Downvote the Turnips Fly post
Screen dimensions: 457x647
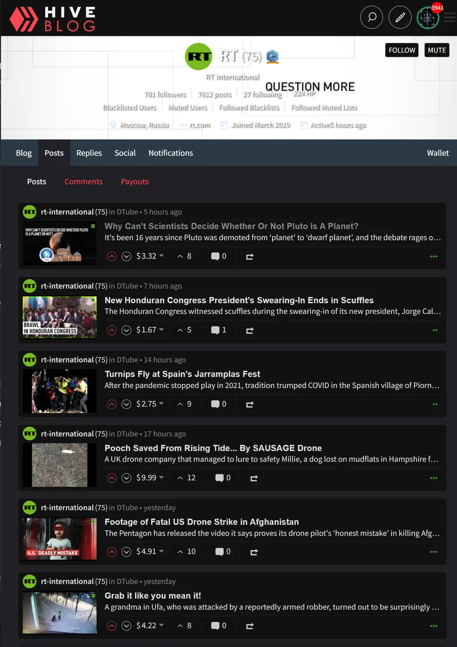(126, 404)
